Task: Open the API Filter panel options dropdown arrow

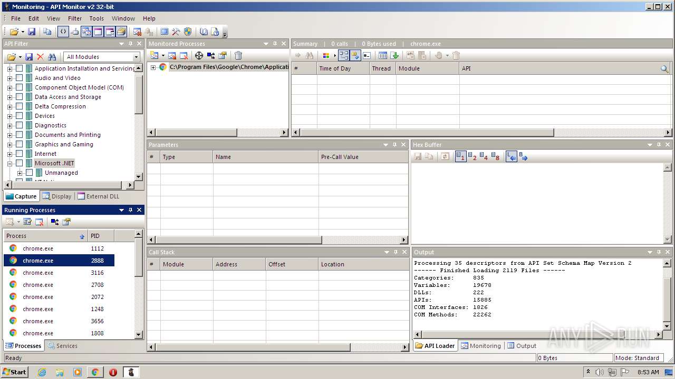Action: [121, 44]
